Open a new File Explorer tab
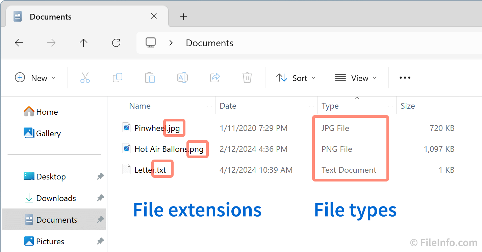The height and width of the screenshot is (252, 482). [x=183, y=16]
